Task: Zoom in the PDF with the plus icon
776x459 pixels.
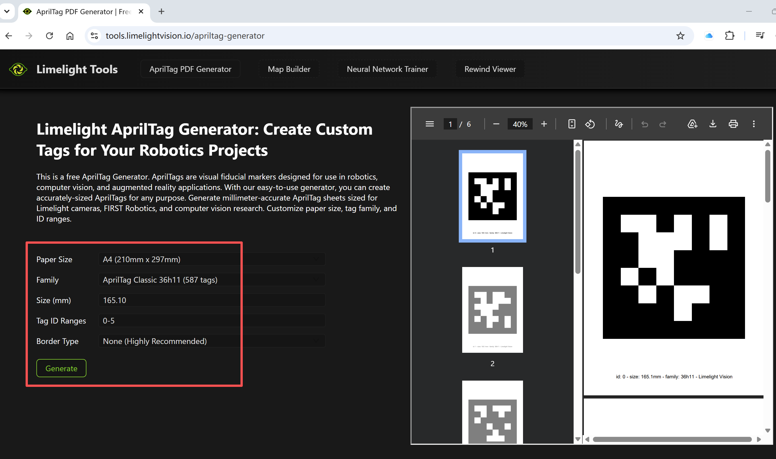Action: point(544,124)
